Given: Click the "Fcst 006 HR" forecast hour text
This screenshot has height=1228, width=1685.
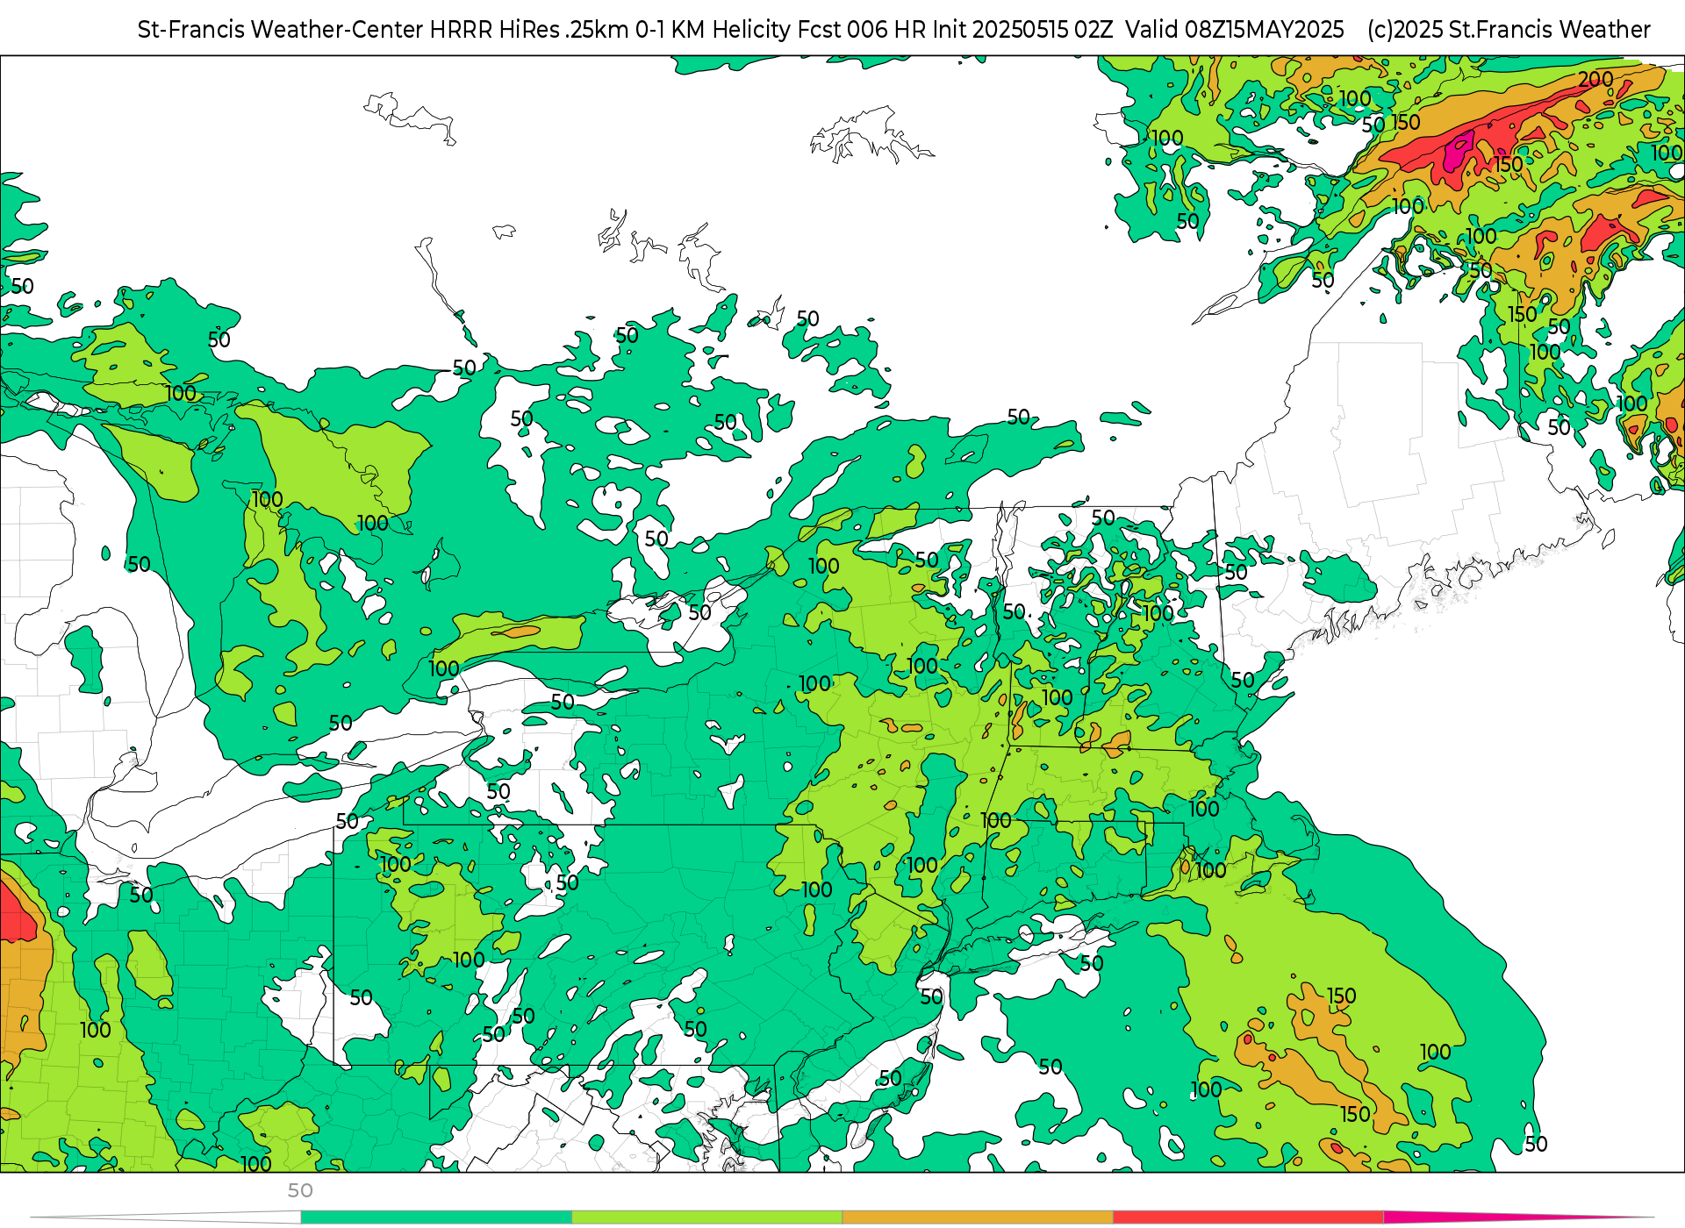Looking at the screenshot, I should (x=862, y=30).
